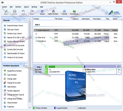This screenshot has width=123, height=111.
Task: Select the D: Other drive row
Action: (76, 38)
